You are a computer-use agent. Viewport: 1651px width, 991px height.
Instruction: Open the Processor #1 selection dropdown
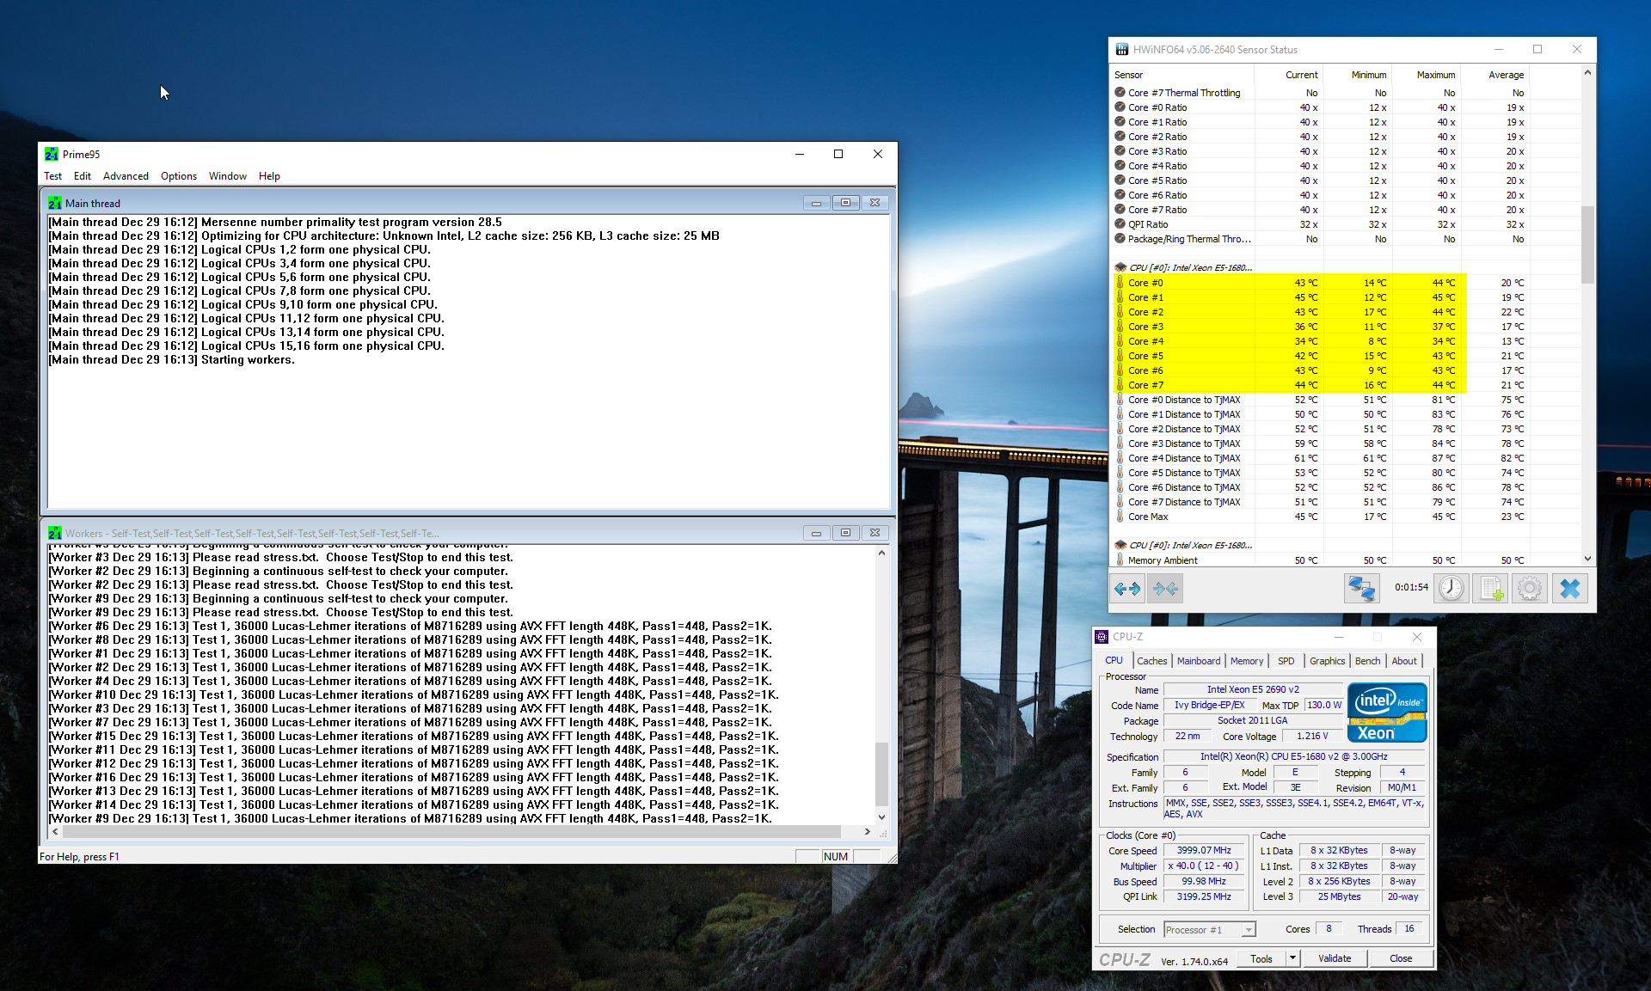[x=1249, y=929]
